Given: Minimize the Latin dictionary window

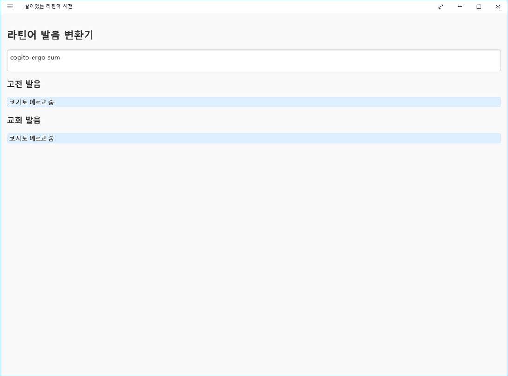Looking at the screenshot, I should coord(460,6).
